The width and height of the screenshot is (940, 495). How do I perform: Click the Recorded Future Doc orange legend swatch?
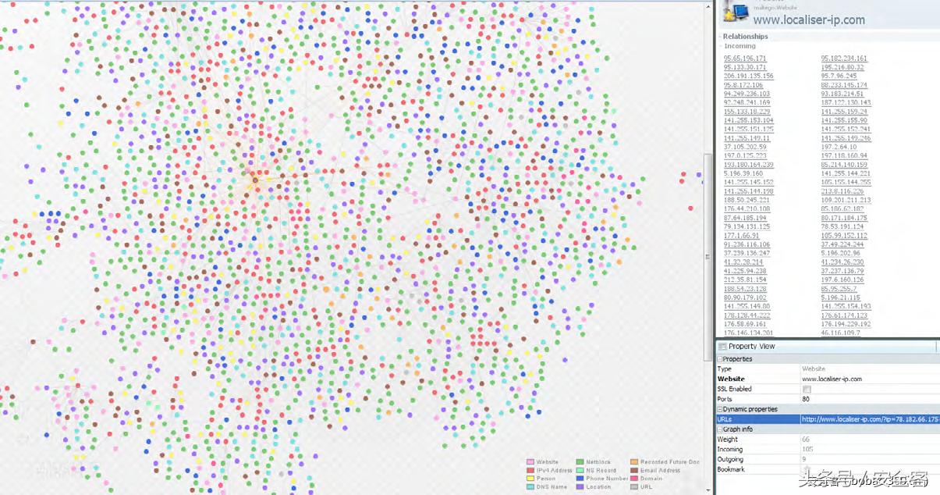point(635,463)
